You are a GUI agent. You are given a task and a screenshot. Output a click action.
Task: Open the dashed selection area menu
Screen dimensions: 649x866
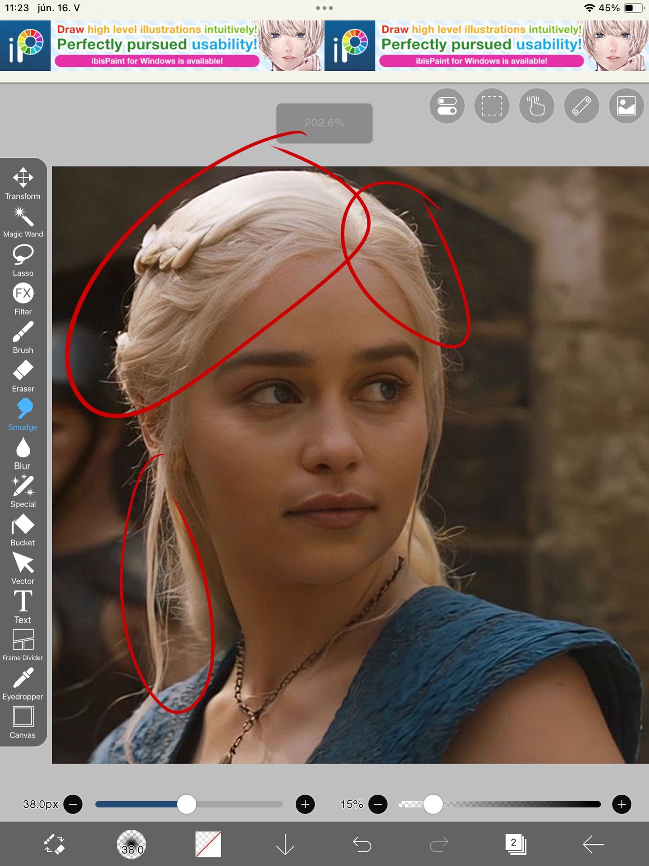pos(492,106)
